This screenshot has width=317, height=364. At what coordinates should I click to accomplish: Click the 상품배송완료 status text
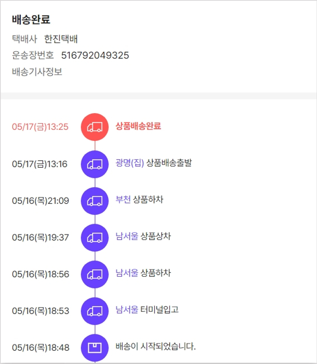[138, 126]
